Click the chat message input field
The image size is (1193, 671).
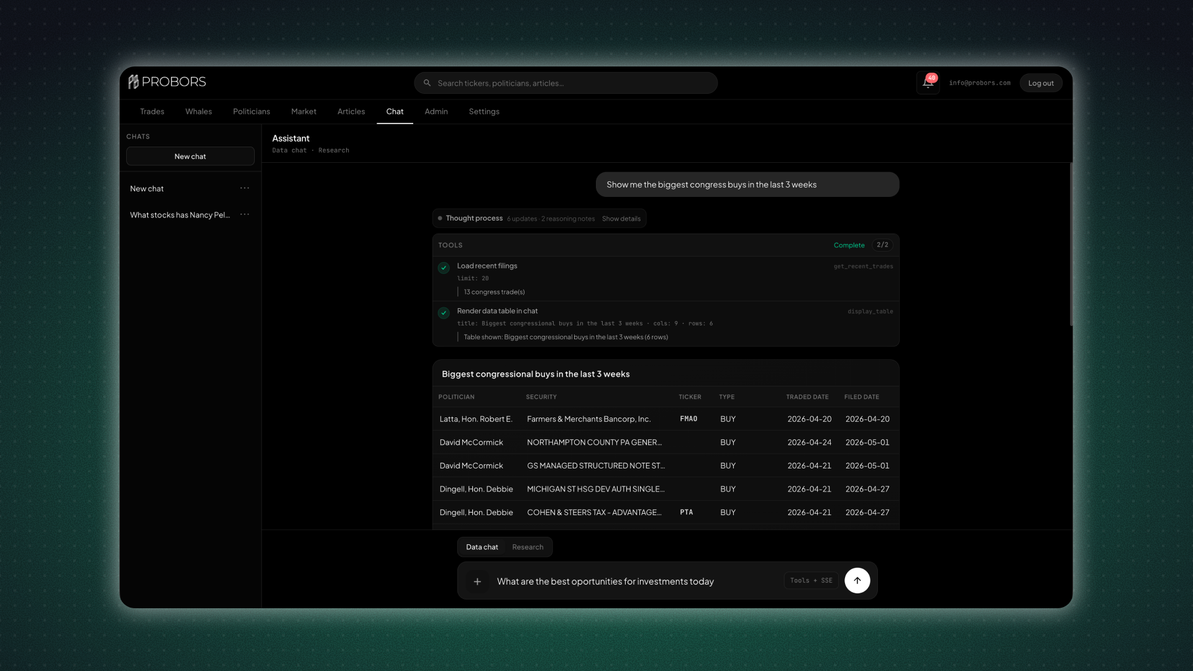(x=637, y=582)
